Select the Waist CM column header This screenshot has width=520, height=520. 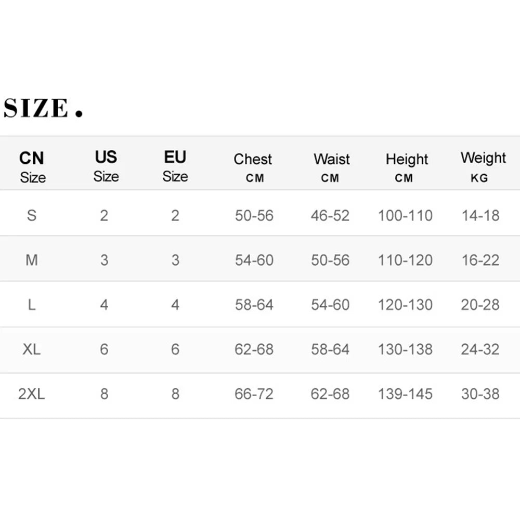(331, 167)
